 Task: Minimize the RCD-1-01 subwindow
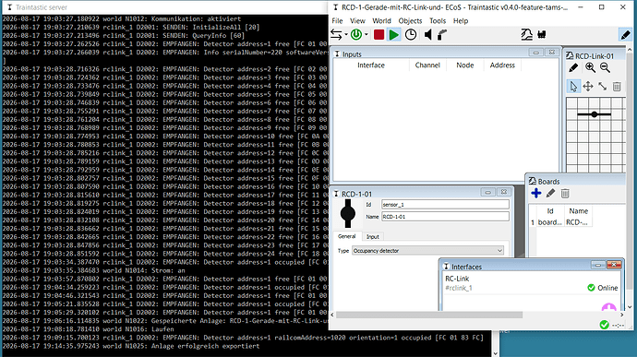tap(488, 192)
